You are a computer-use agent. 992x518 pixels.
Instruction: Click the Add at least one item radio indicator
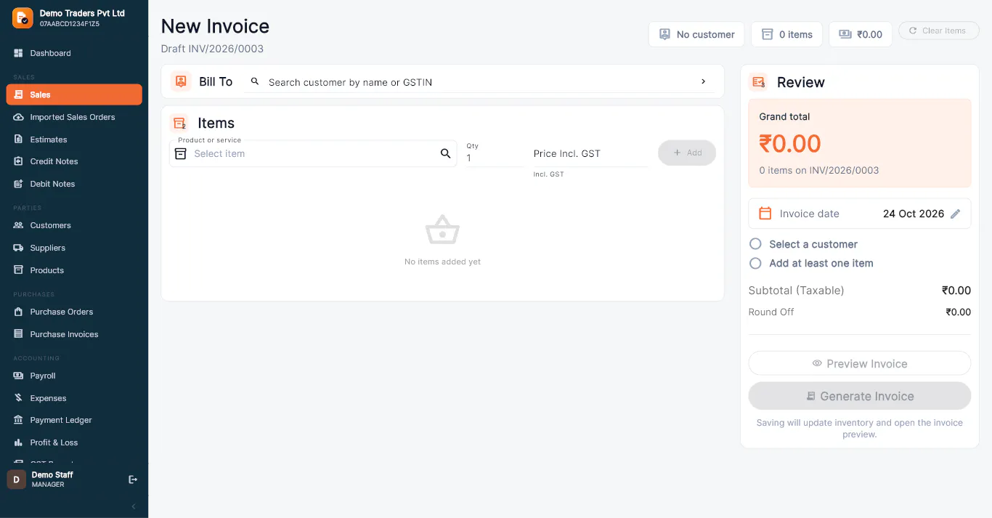pos(755,263)
